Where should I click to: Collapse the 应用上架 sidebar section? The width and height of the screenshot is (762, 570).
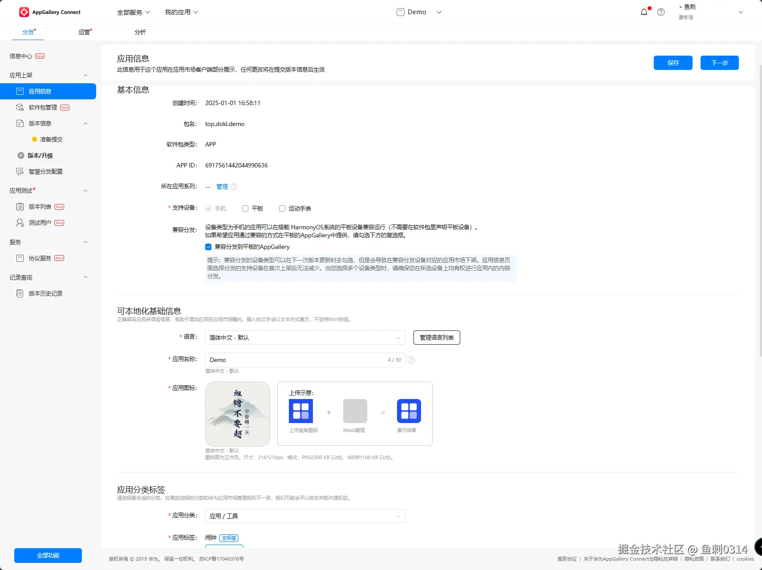(x=85, y=75)
